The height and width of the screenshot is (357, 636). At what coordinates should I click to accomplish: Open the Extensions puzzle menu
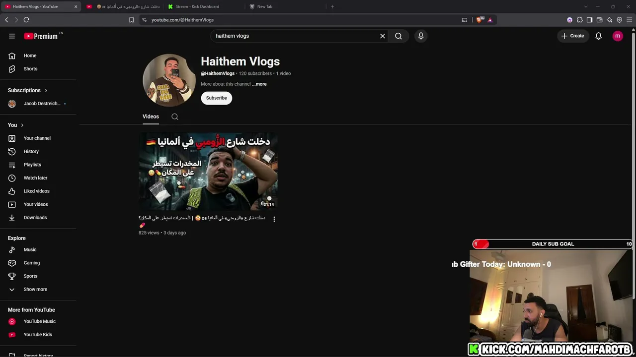pyautogui.click(x=579, y=20)
